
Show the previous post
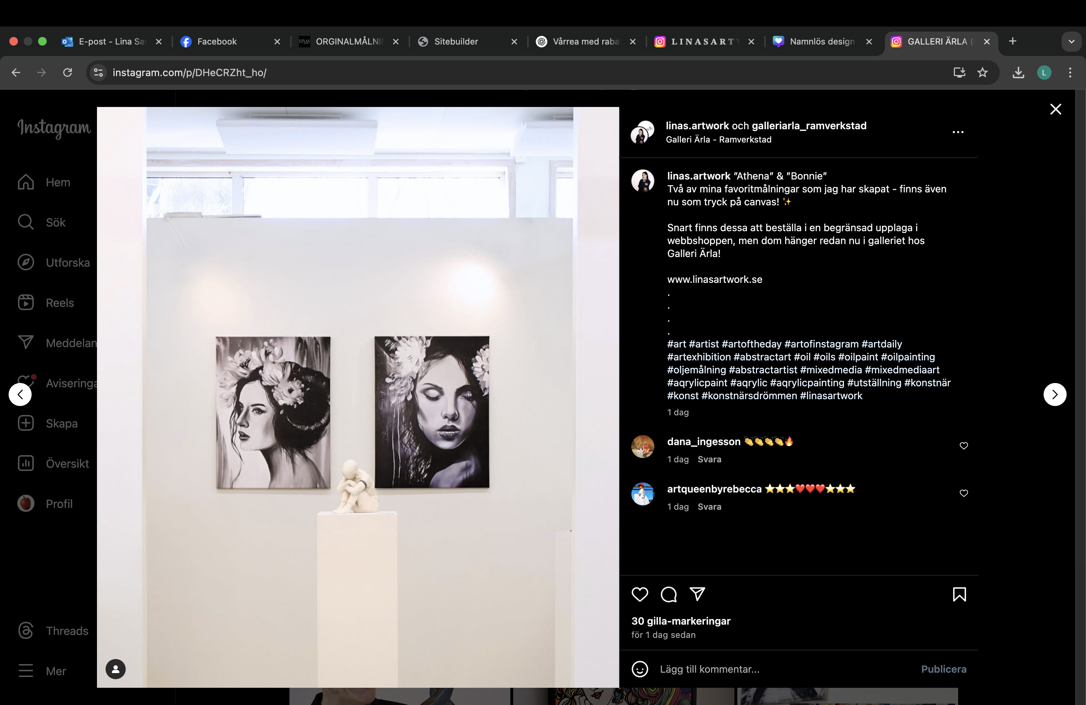click(20, 394)
